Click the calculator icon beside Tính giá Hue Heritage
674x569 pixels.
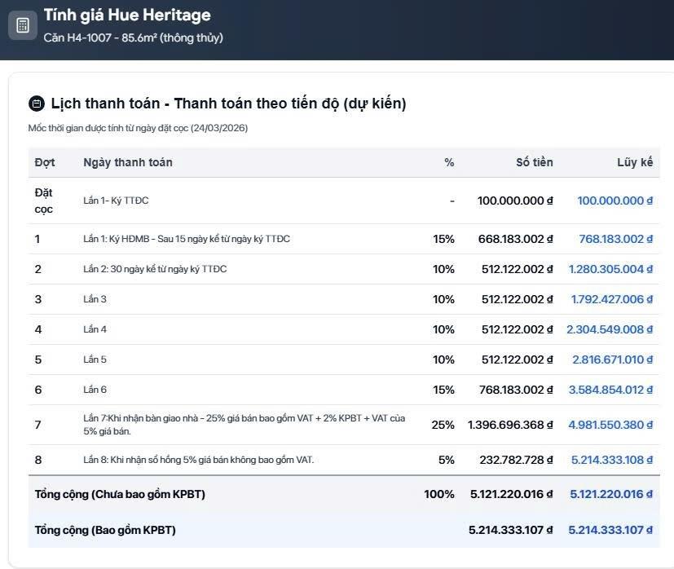(23, 25)
